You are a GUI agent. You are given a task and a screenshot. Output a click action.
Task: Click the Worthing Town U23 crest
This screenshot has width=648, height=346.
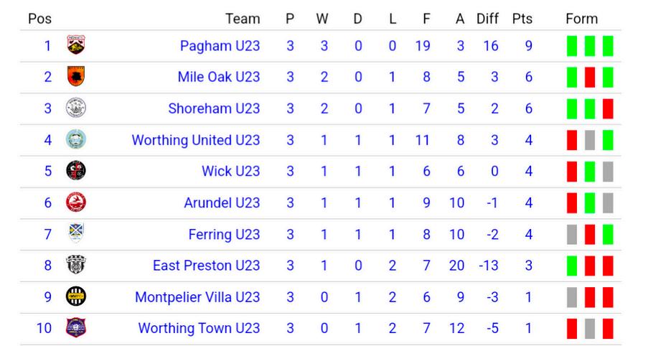[x=76, y=328]
